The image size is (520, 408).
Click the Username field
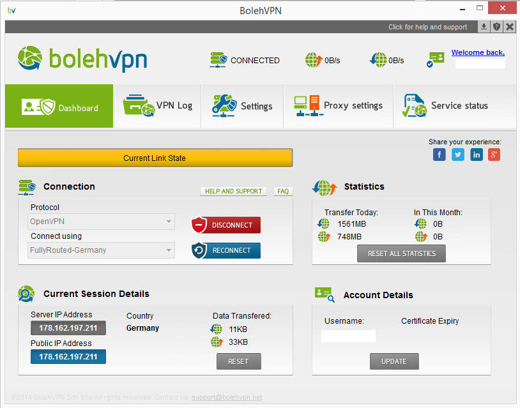point(348,336)
